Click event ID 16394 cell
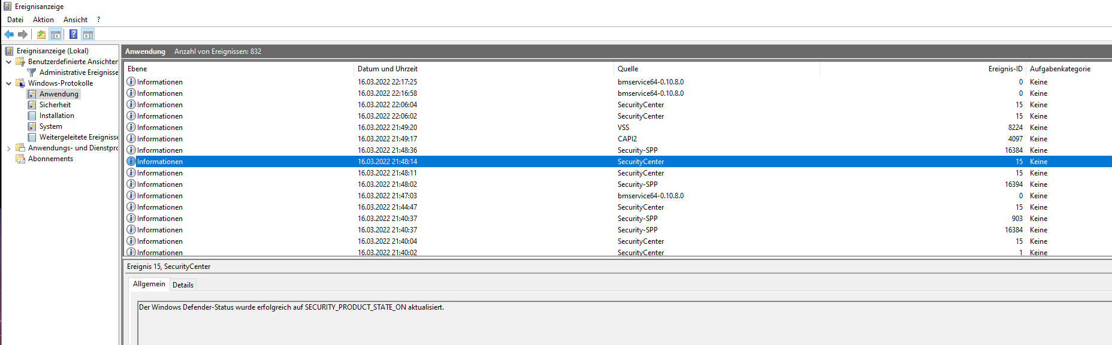Screen dimensions: 1112x345 (1014, 184)
